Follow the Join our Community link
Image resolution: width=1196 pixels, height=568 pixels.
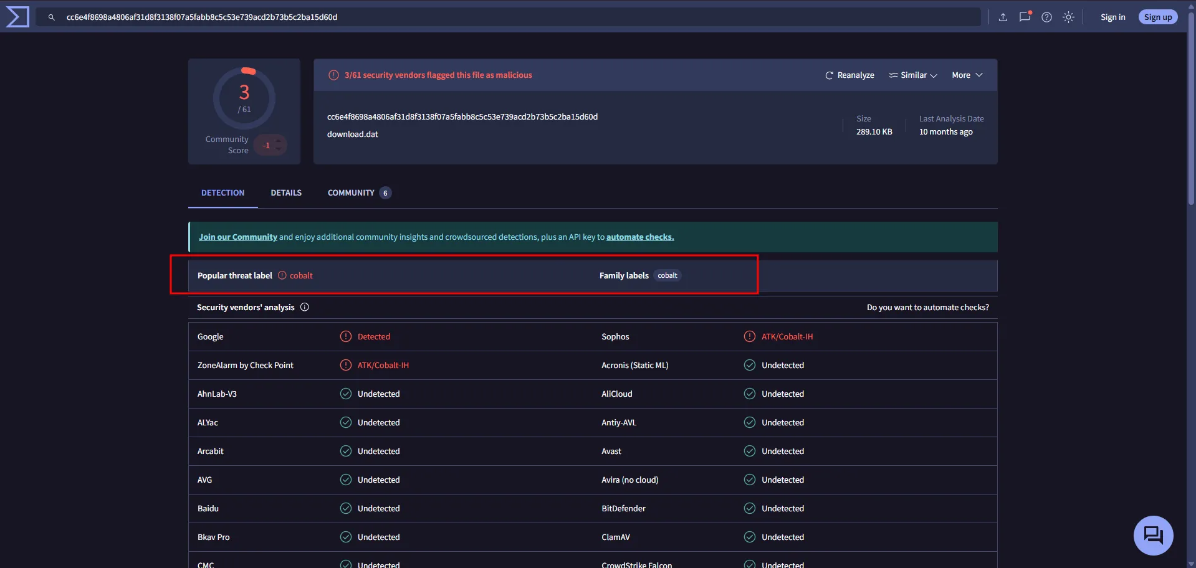click(237, 237)
